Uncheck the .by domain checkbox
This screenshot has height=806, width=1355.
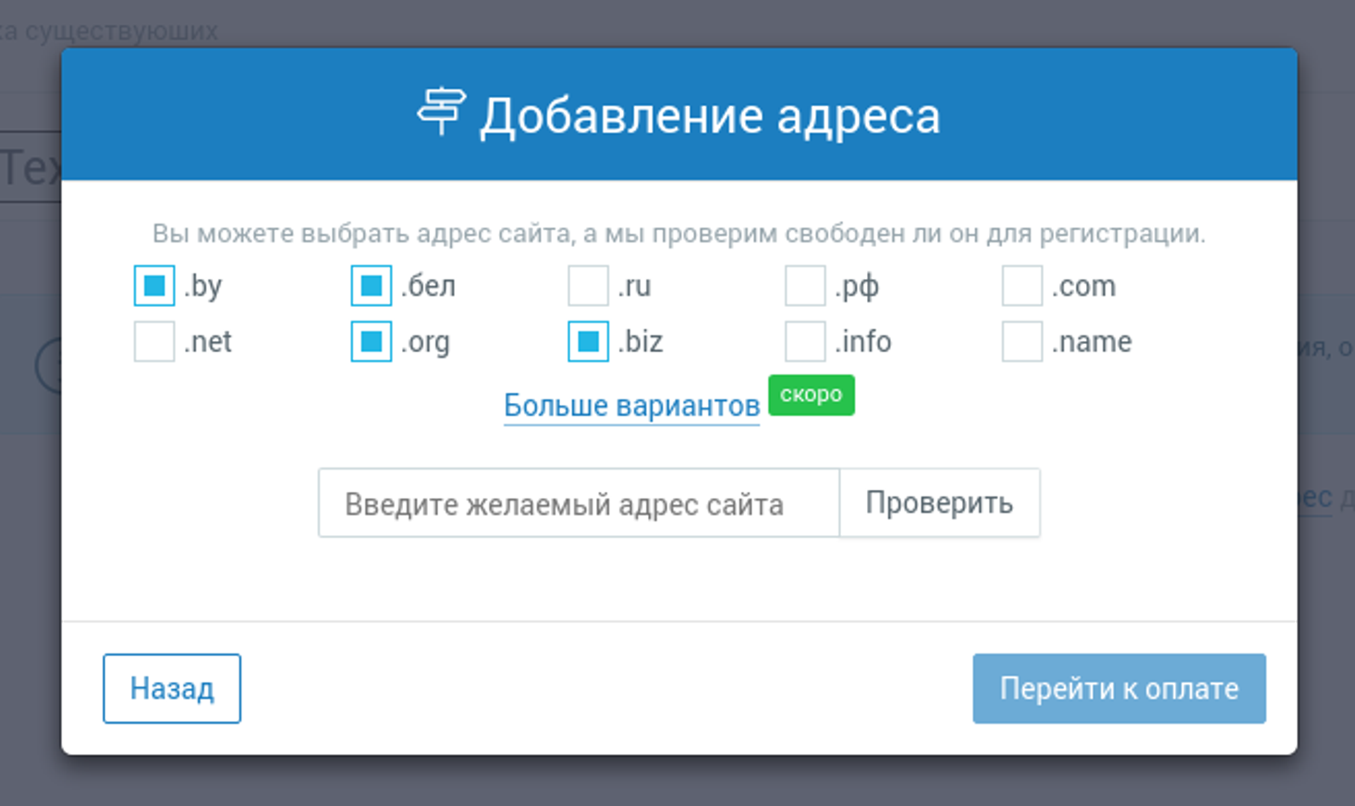pos(154,286)
